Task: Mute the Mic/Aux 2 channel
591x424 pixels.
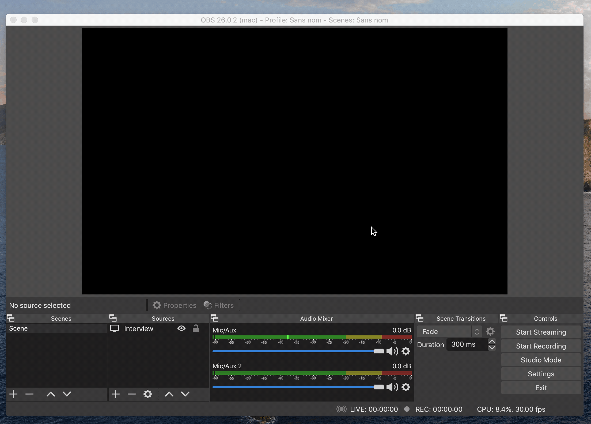Action: tap(392, 387)
